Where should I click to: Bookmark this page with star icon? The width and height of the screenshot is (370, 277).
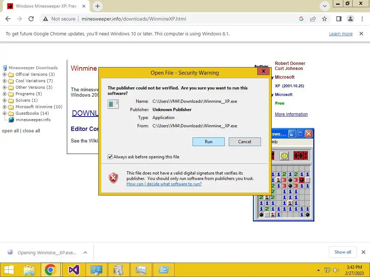click(x=324, y=19)
